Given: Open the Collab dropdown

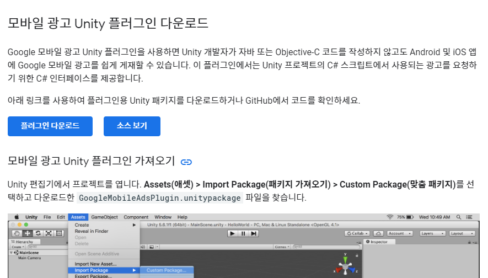Looking at the screenshot, I should tap(357, 233).
